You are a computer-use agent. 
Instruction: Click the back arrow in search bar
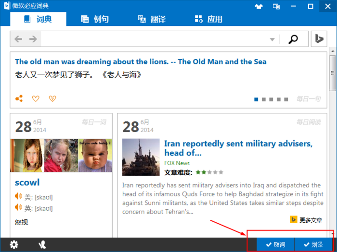18,39
